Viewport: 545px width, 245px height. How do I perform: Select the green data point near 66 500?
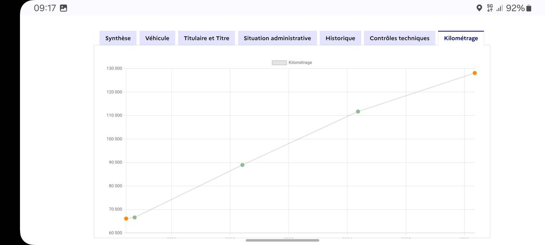(134, 217)
